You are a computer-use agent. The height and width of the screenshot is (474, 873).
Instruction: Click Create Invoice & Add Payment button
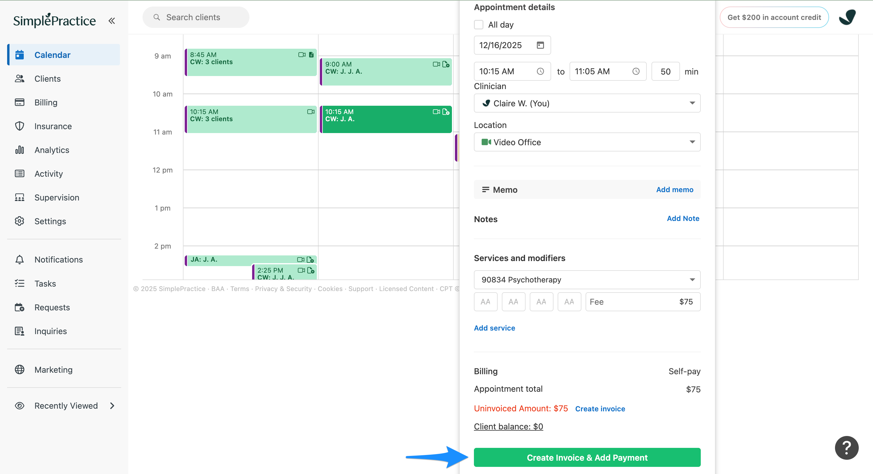pyautogui.click(x=587, y=457)
